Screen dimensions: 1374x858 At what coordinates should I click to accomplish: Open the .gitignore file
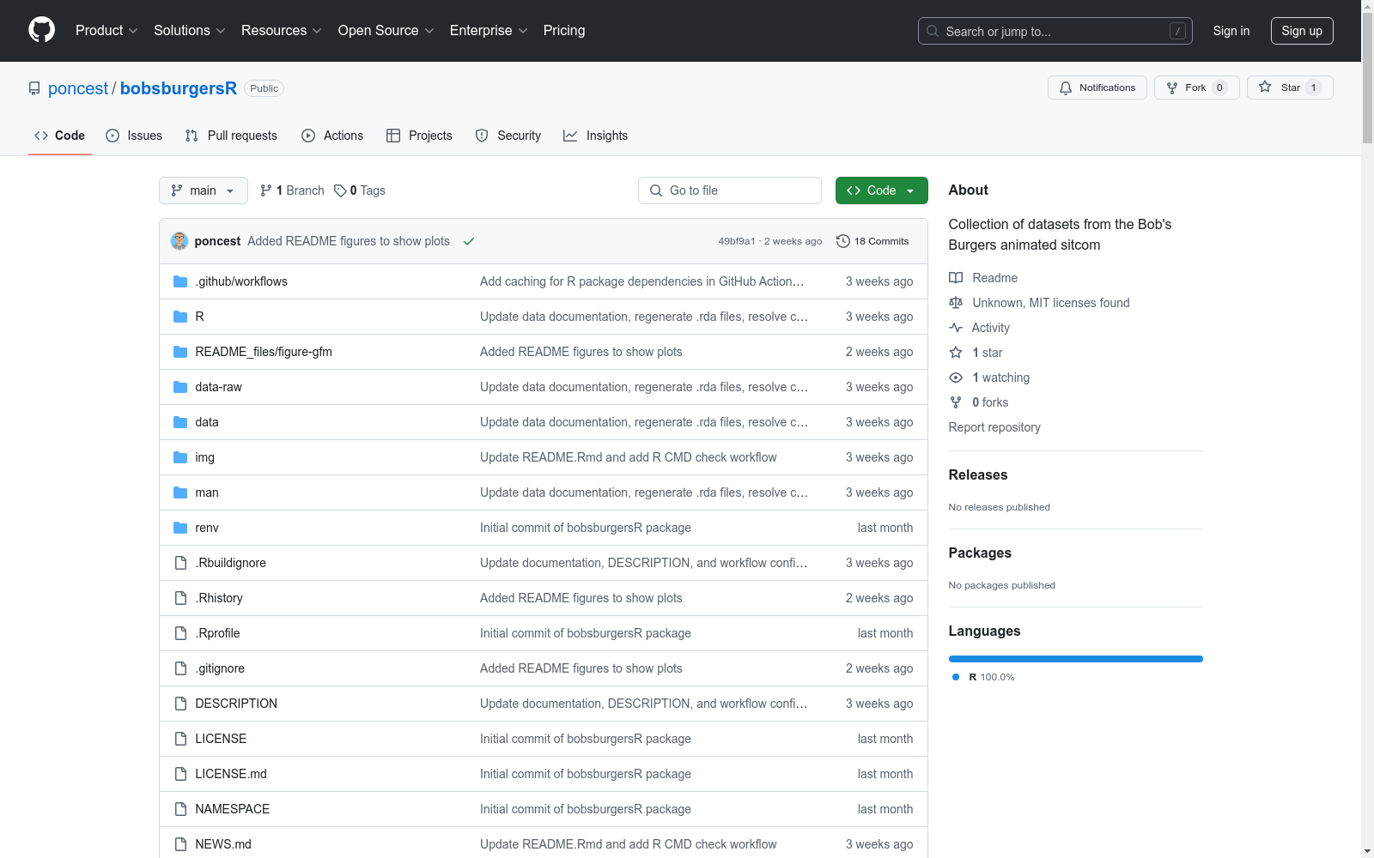pyautogui.click(x=220, y=668)
